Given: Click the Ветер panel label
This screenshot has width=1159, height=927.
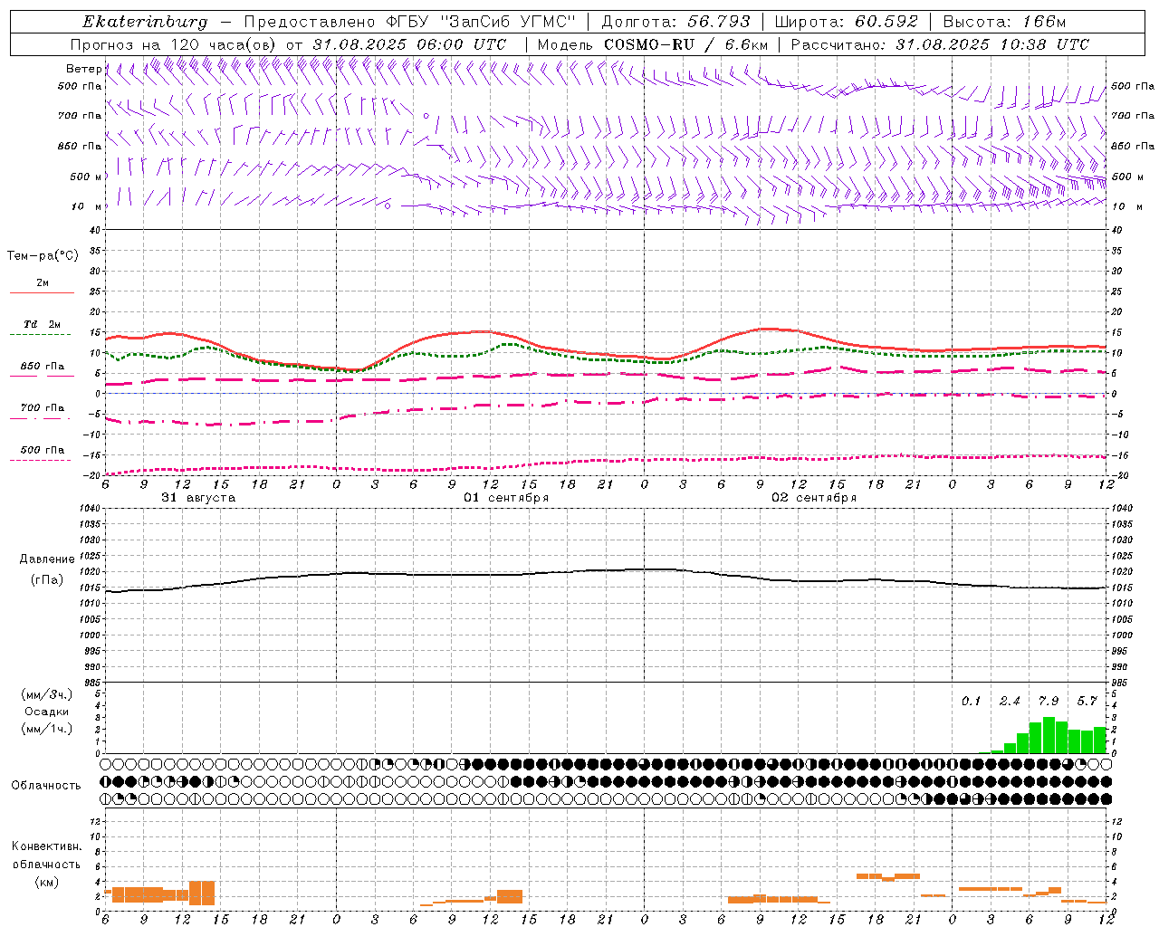Looking at the screenshot, I should [x=84, y=69].
